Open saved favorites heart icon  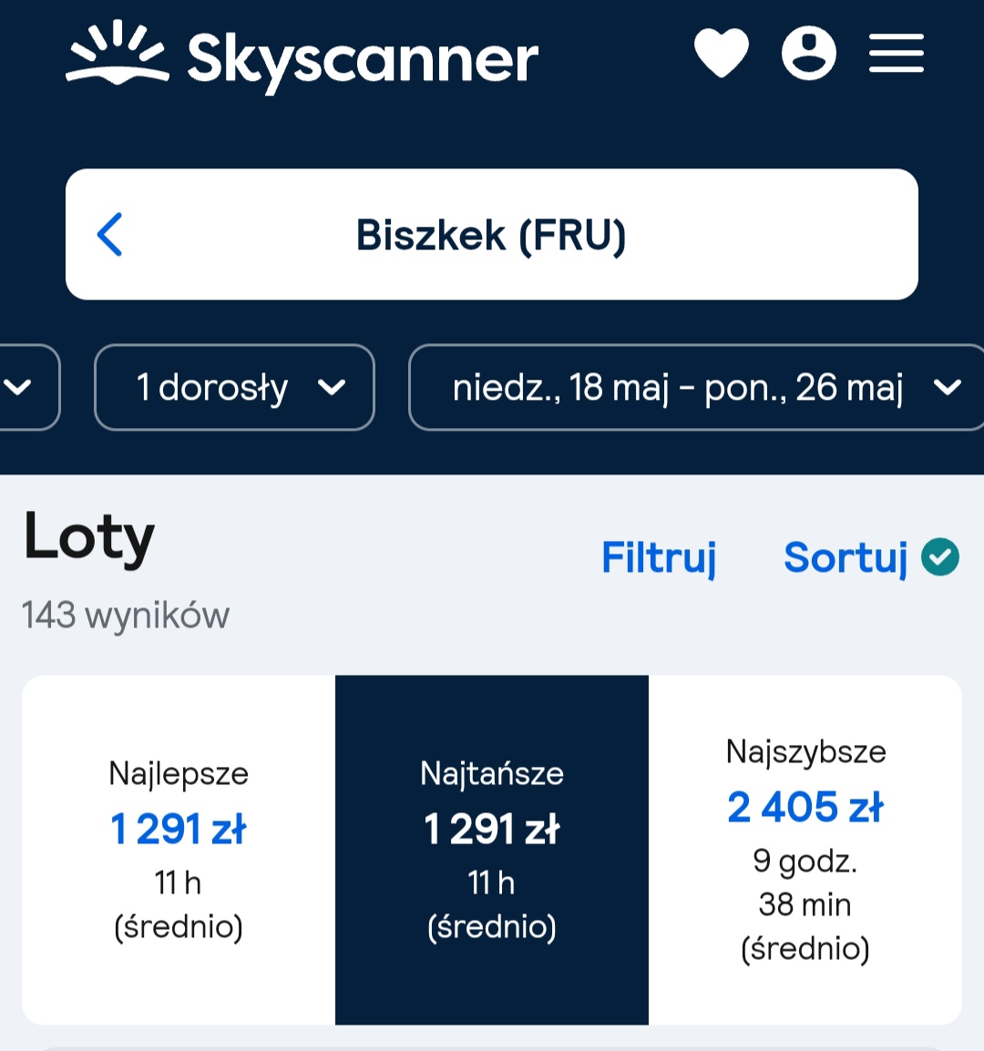pos(721,53)
